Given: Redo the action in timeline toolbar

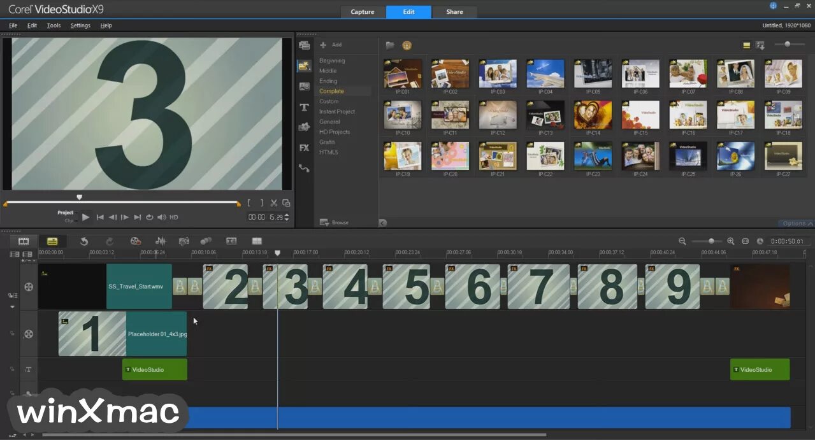Looking at the screenshot, I should [109, 241].
